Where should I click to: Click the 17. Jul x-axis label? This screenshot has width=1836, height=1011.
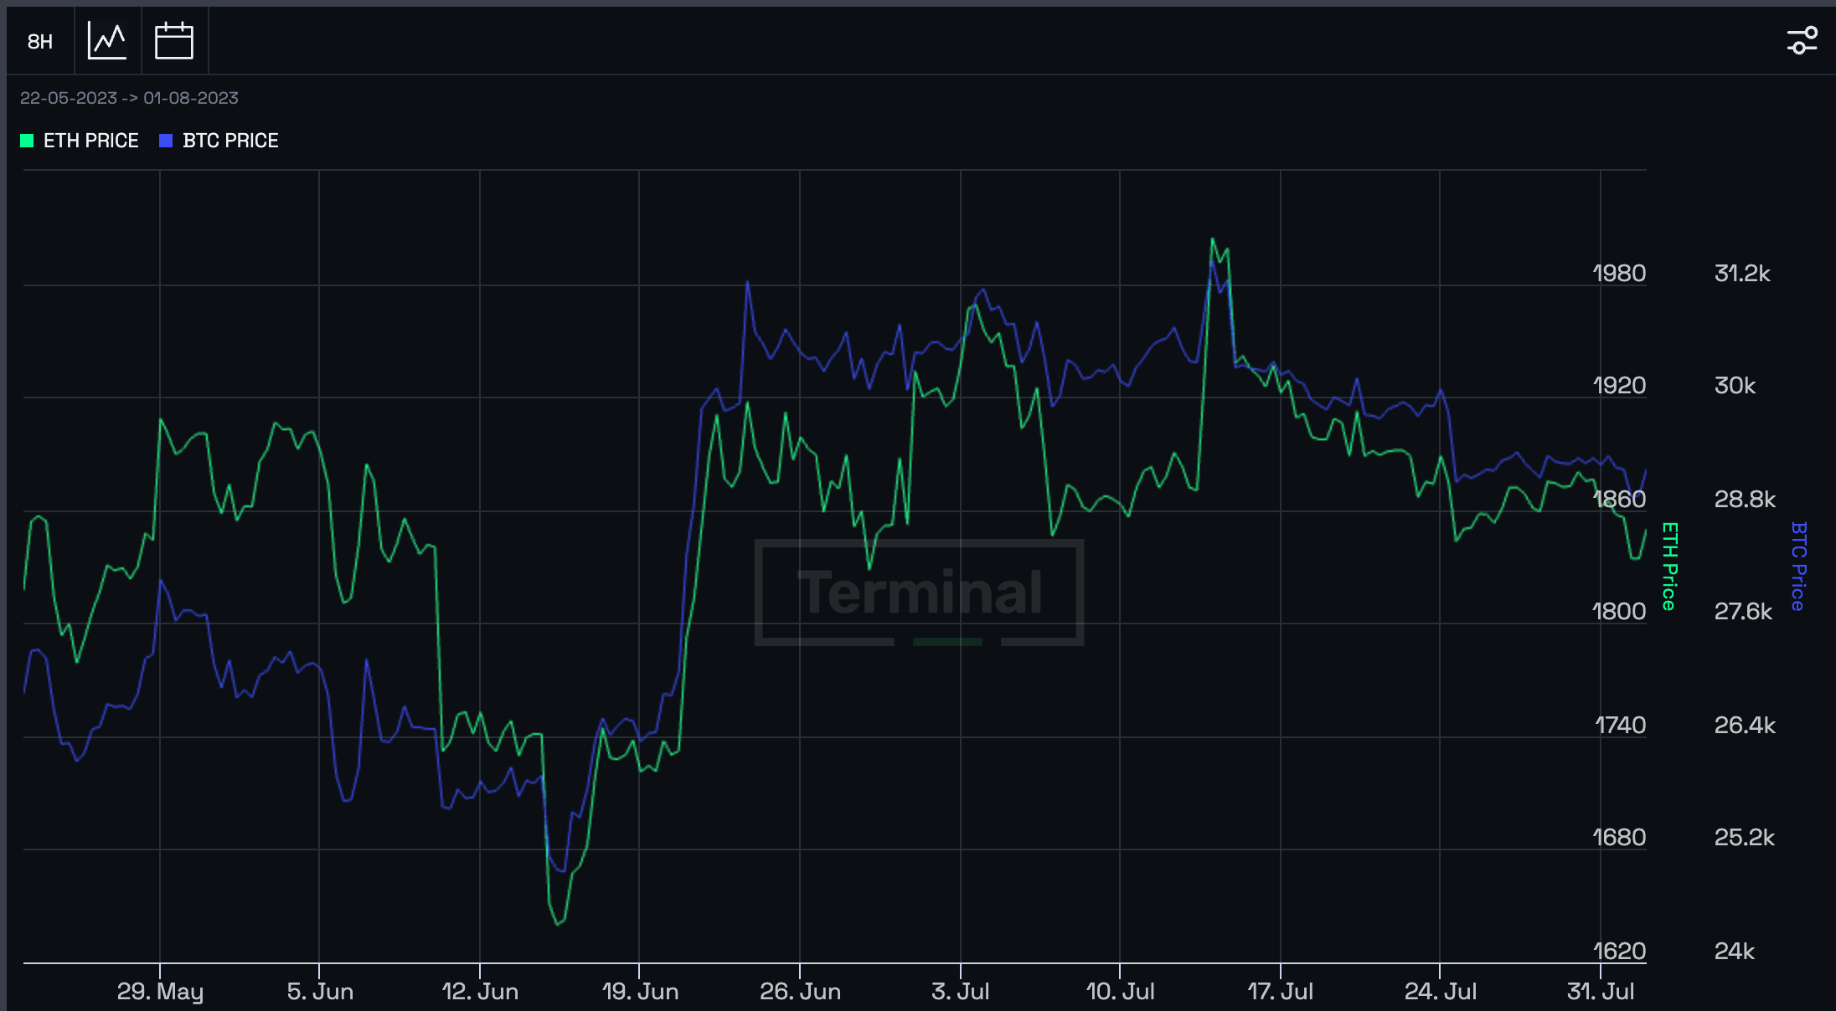coord(1281,992)
